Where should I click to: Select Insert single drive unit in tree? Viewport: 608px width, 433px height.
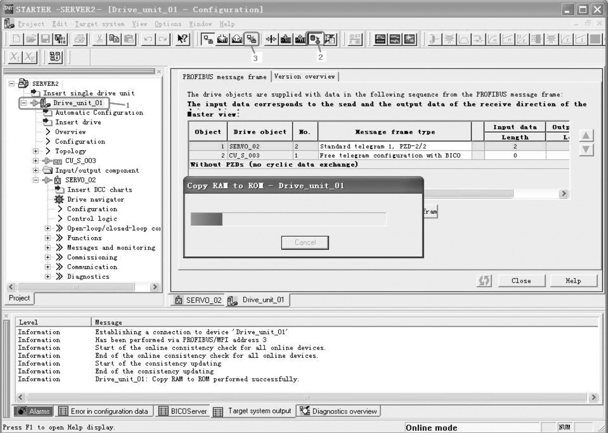point(89,93)
